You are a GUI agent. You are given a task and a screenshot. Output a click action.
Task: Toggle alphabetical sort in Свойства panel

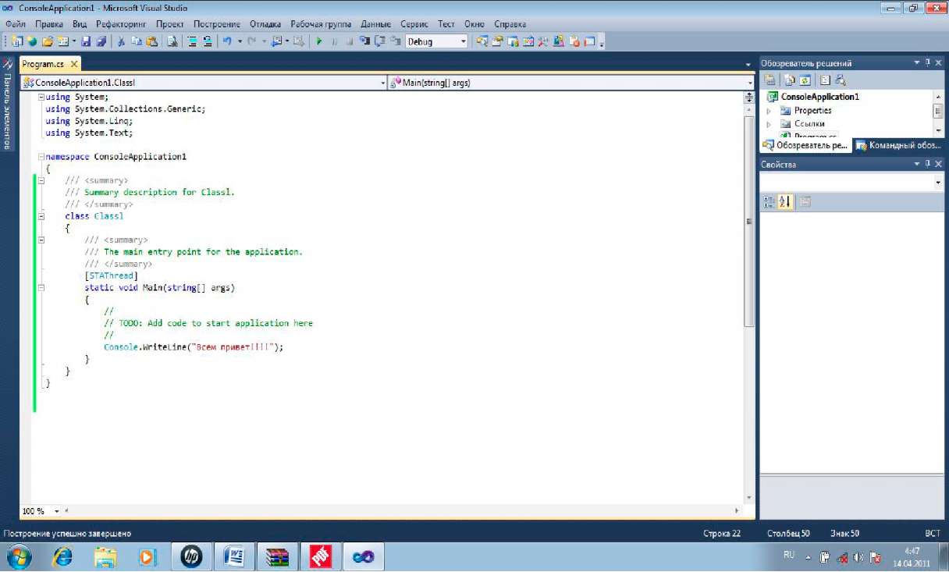[786, 202]
